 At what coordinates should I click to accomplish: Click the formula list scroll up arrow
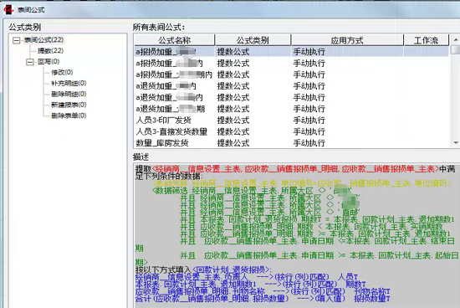(x=456, y=39)
